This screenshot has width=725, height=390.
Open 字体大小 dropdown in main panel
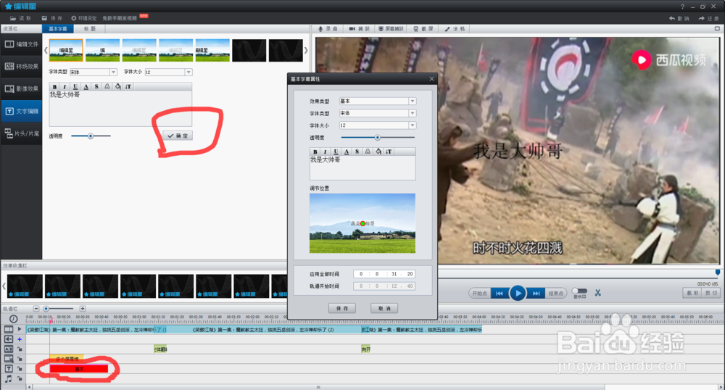click(x=188, y=72)
